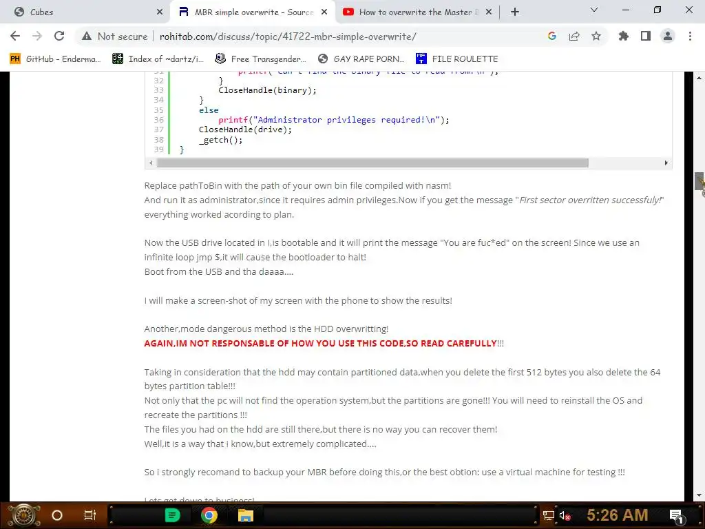Open Chrome's three-dot menu
This screenshot has height=529, width=705.
point(690,36)
